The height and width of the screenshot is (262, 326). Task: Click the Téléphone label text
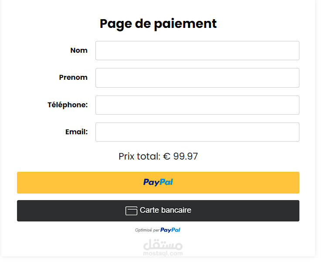[x=68, y=105]
